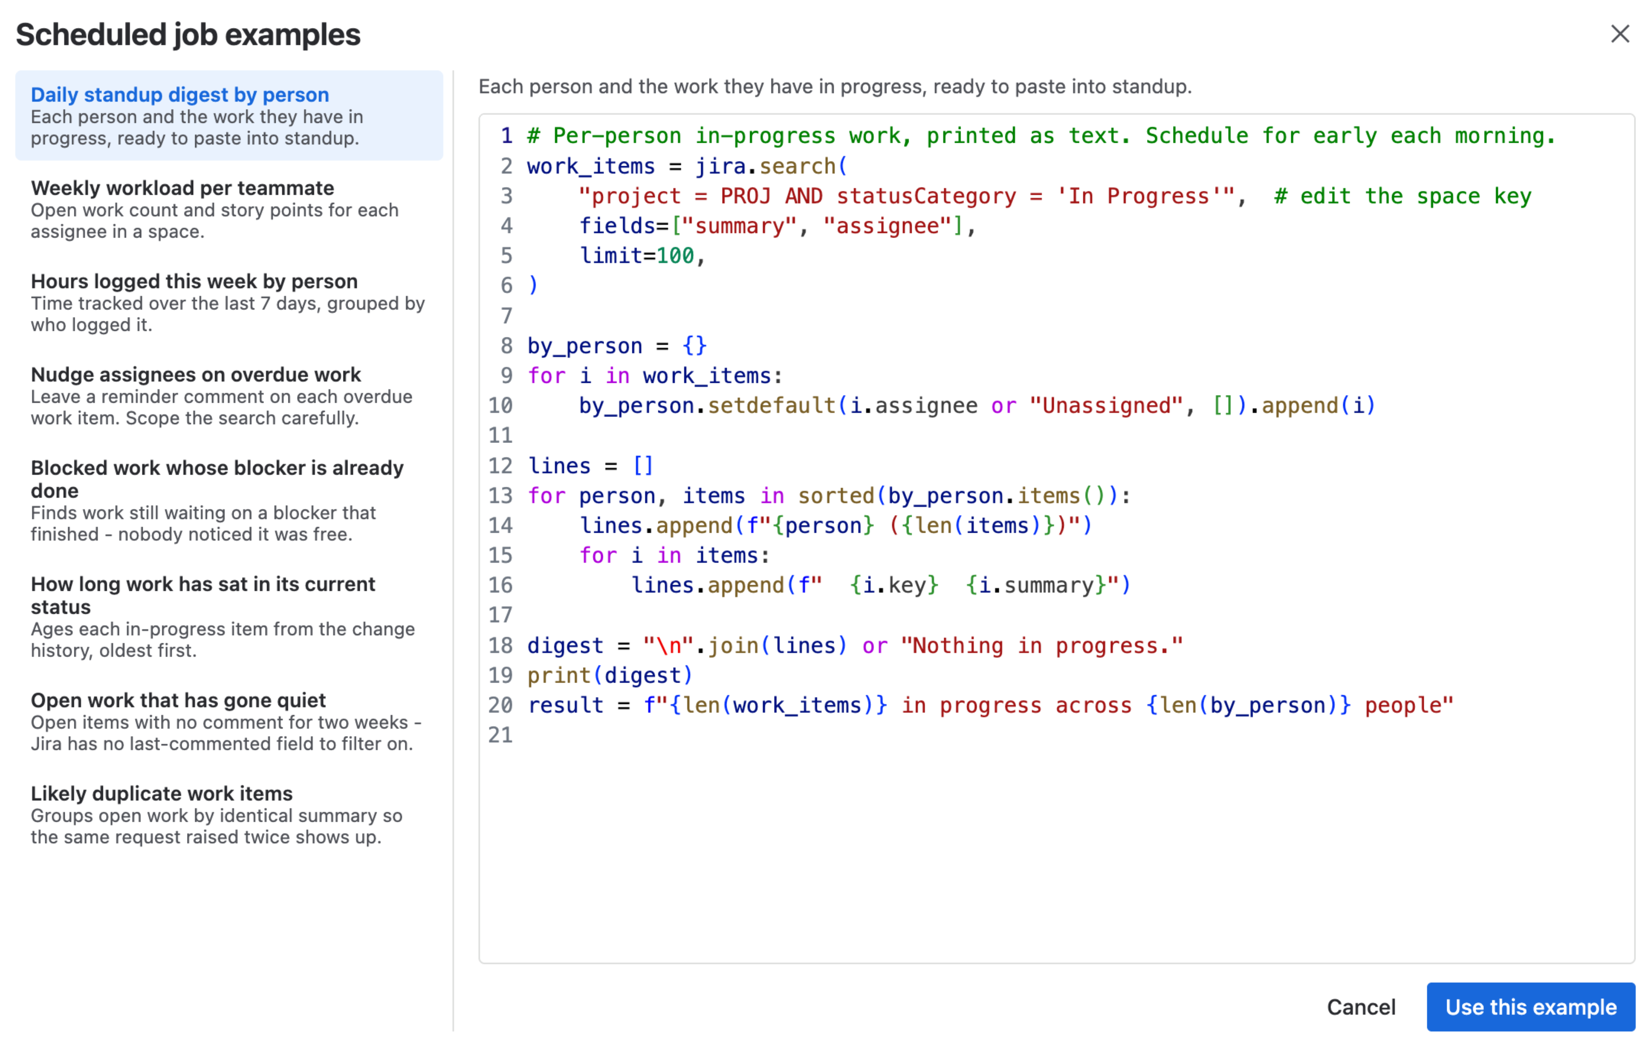
Task: Close the Scheduled job examples dialog
Action: tap(1619, 34)
